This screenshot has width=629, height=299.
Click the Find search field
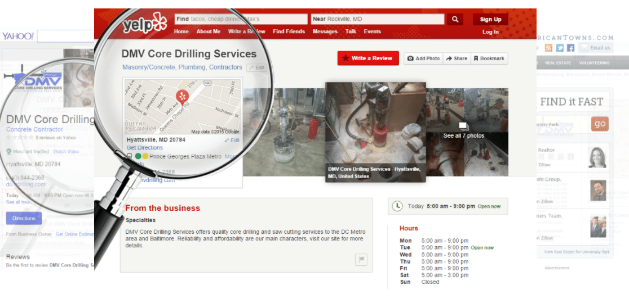point(241,19)
